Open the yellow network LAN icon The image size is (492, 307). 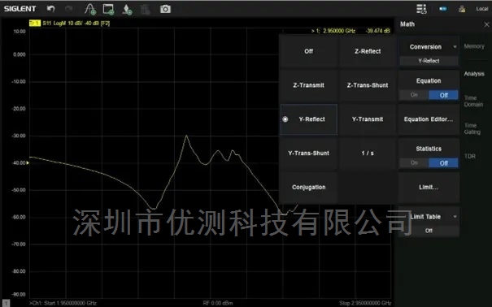[x=462, y=9]
